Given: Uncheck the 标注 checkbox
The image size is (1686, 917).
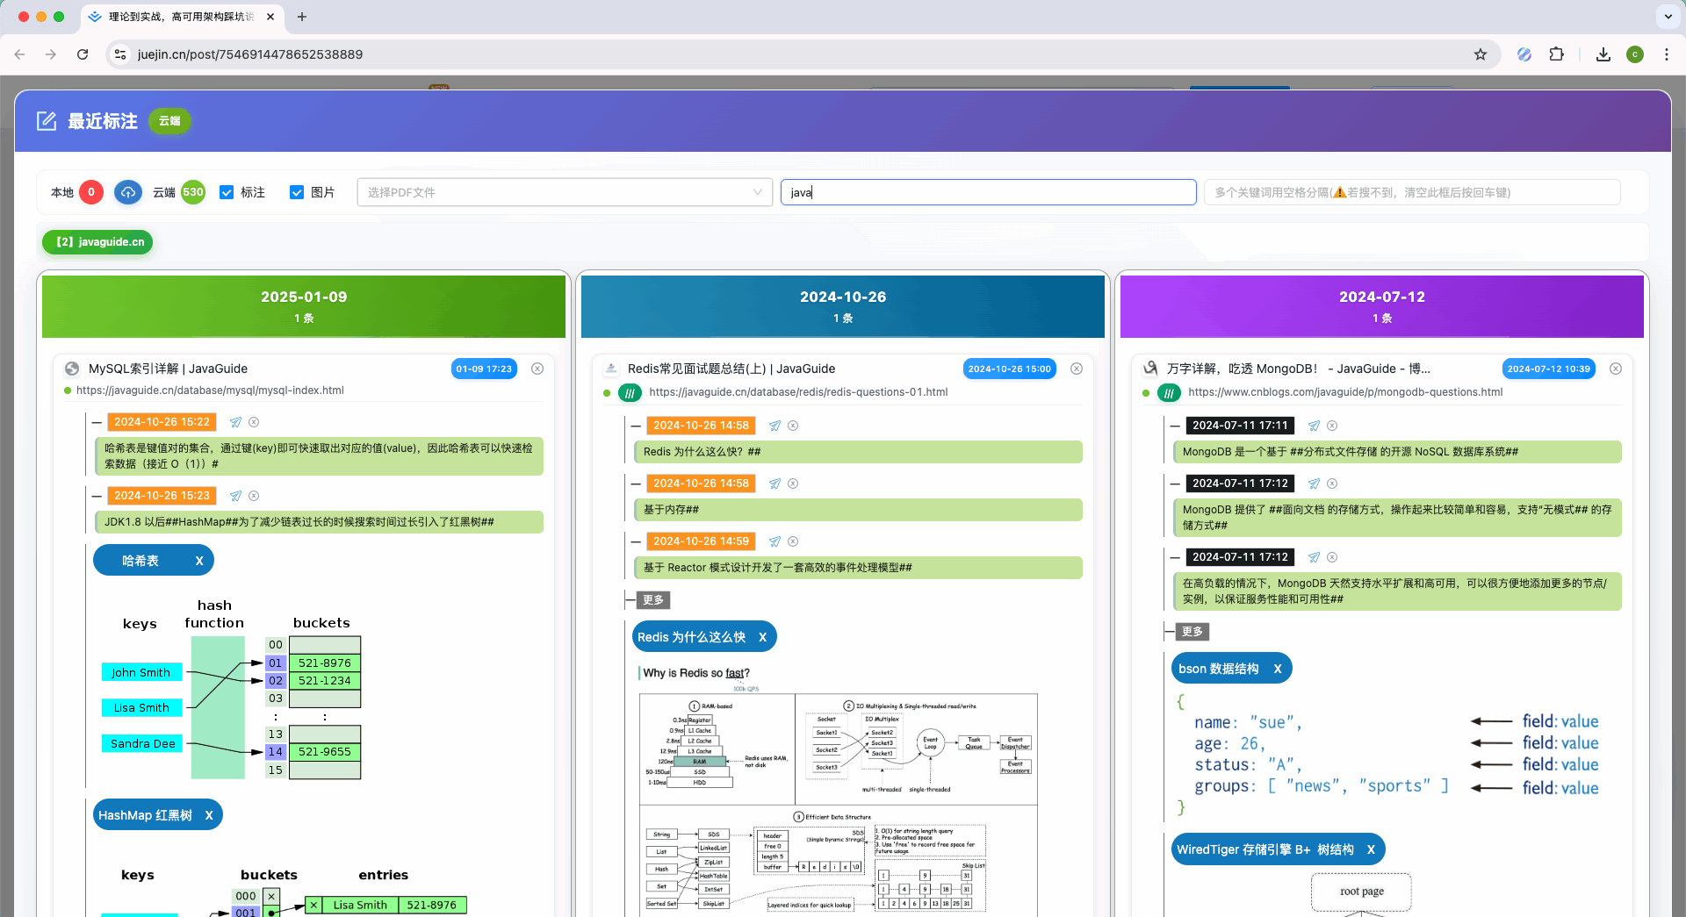Looking at the screenshot, I should pos(227,192).
